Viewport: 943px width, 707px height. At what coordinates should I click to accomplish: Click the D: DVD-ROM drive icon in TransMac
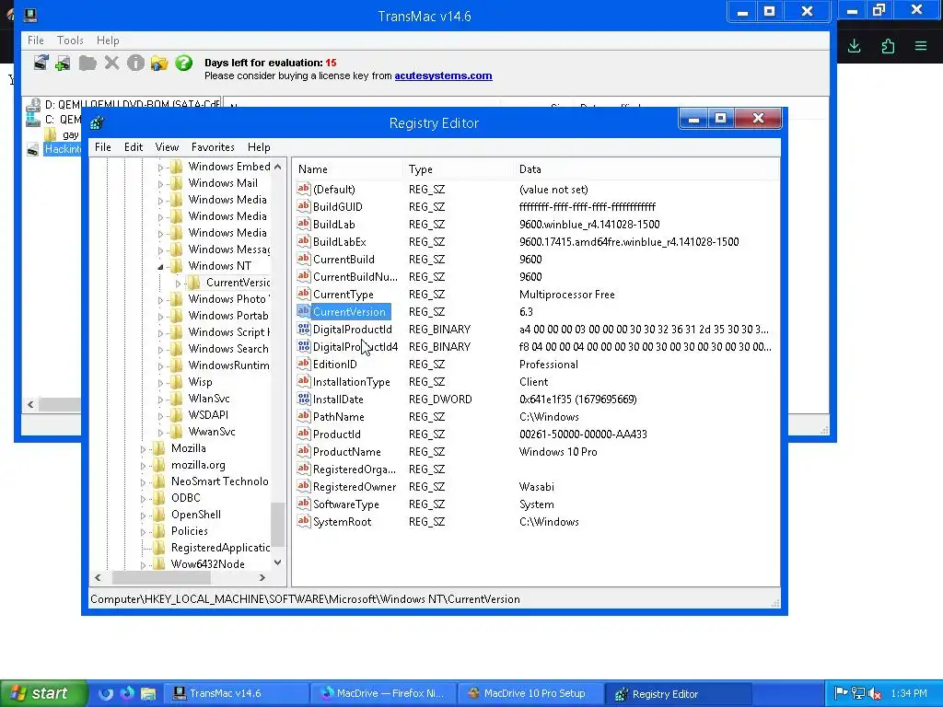click(33, 105)
